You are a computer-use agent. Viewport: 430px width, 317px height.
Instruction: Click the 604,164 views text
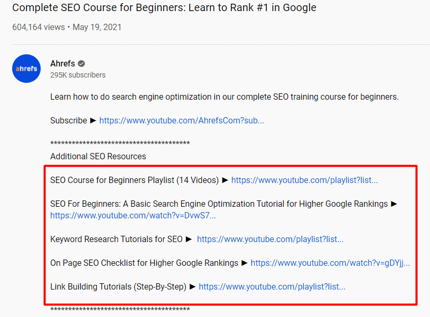pyautogui.click(x=39, y=27)
